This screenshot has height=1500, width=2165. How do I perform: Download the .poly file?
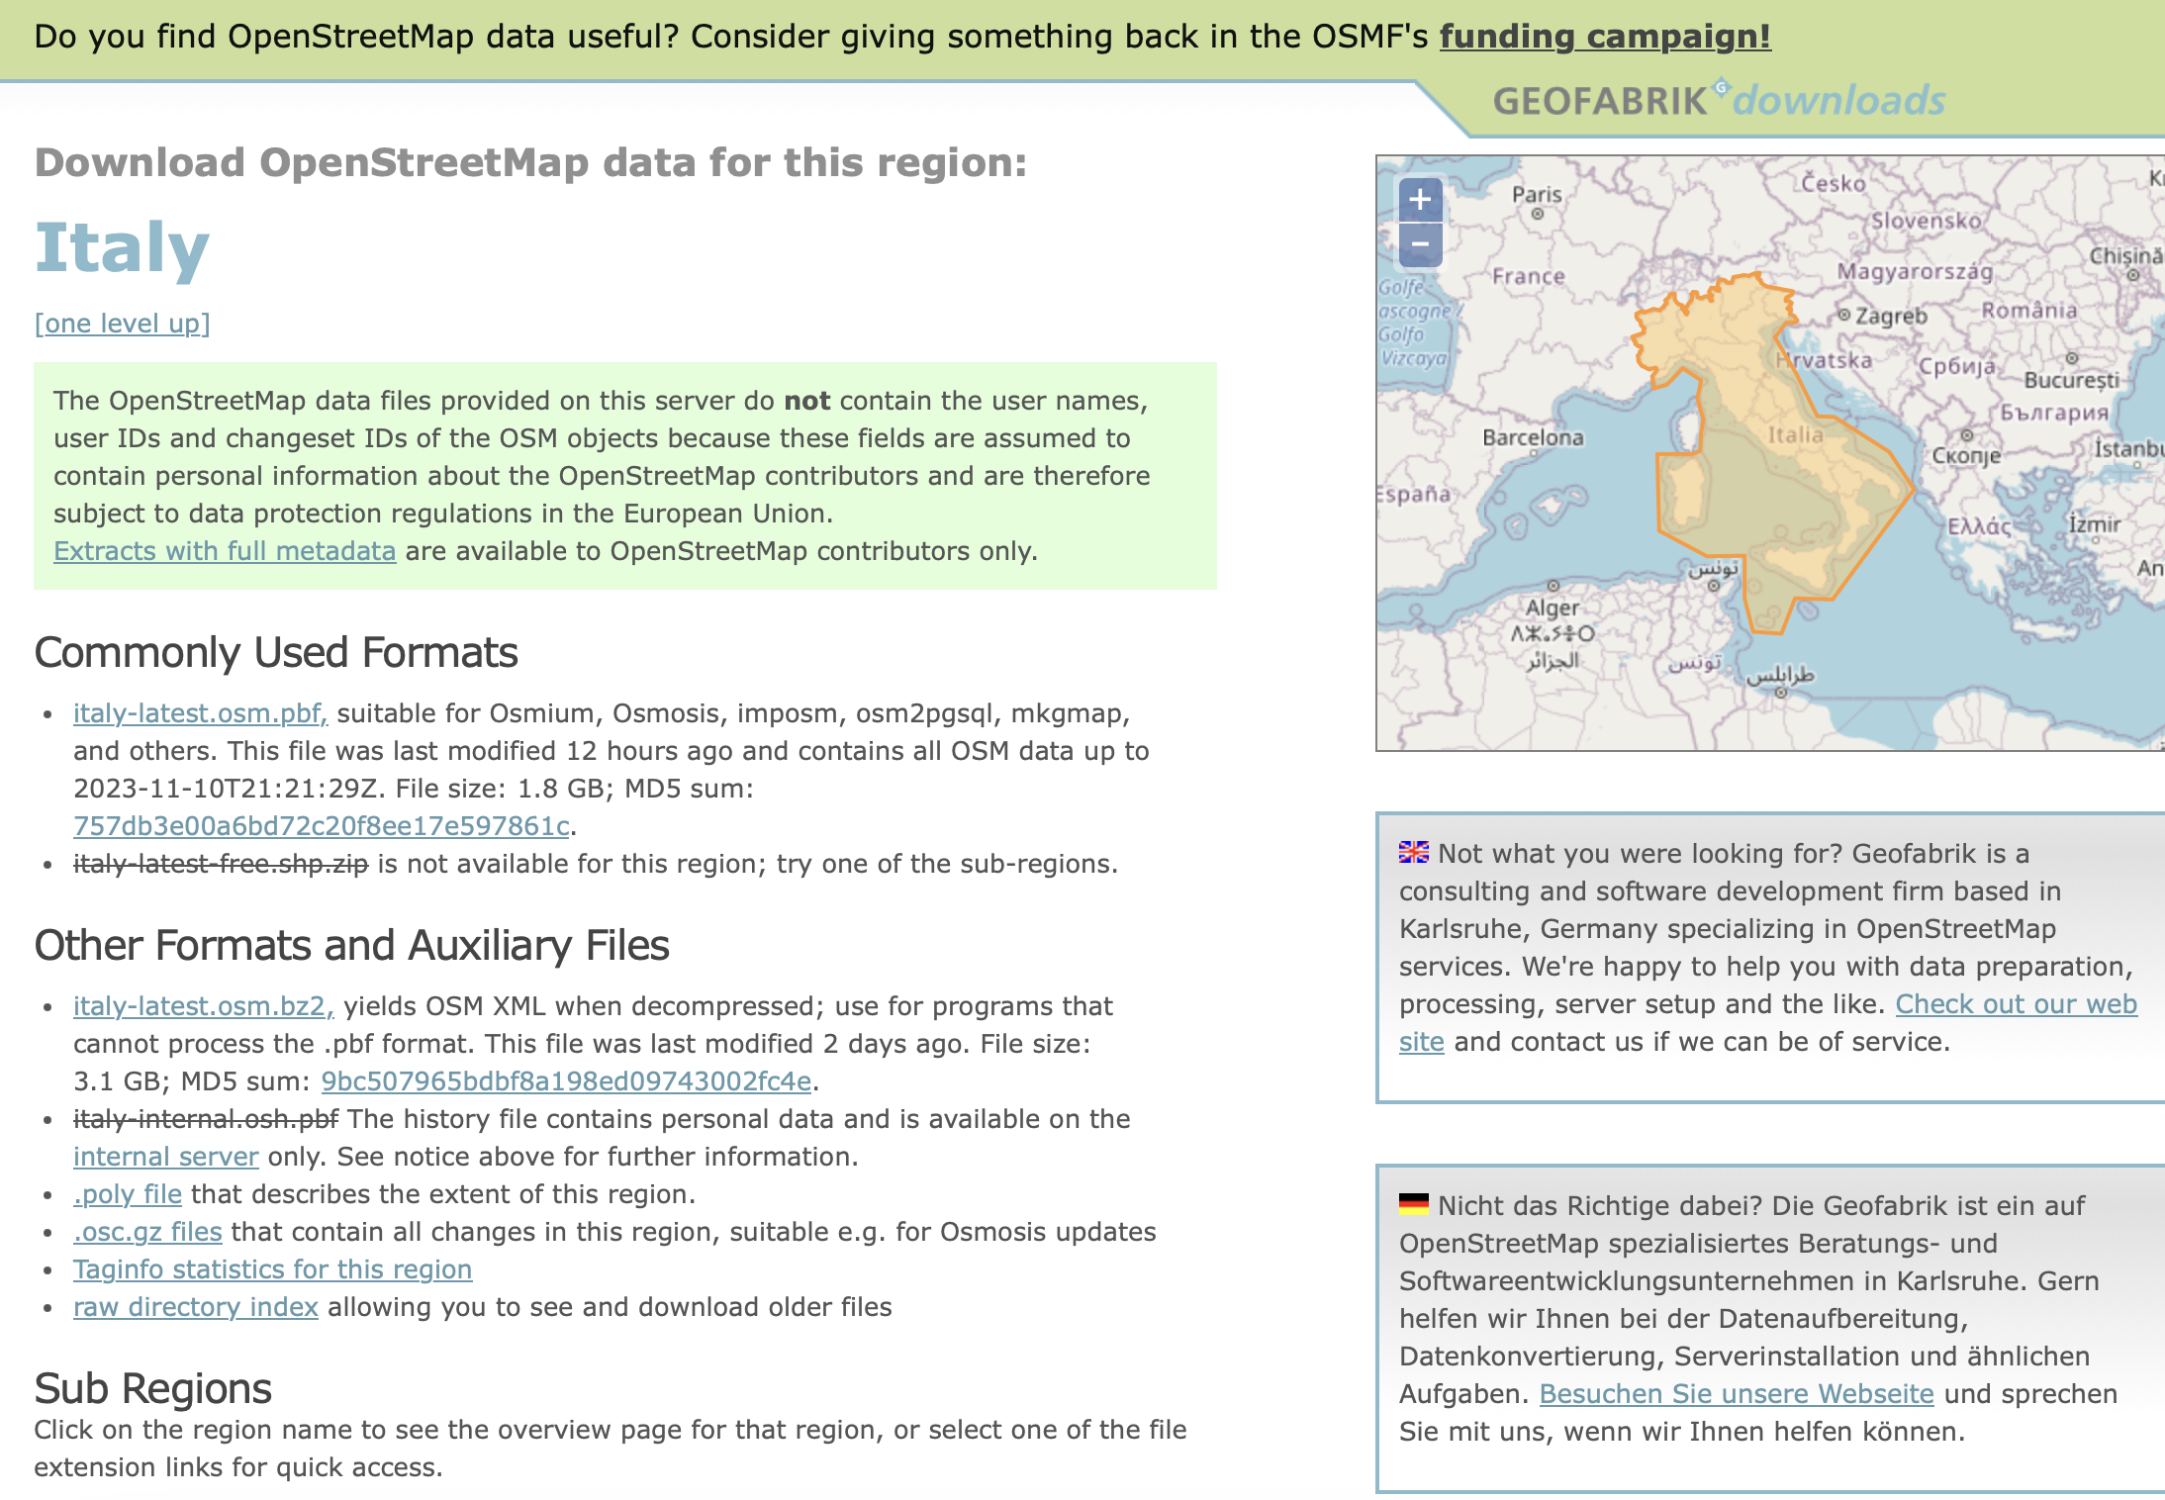pos(128,1194)
